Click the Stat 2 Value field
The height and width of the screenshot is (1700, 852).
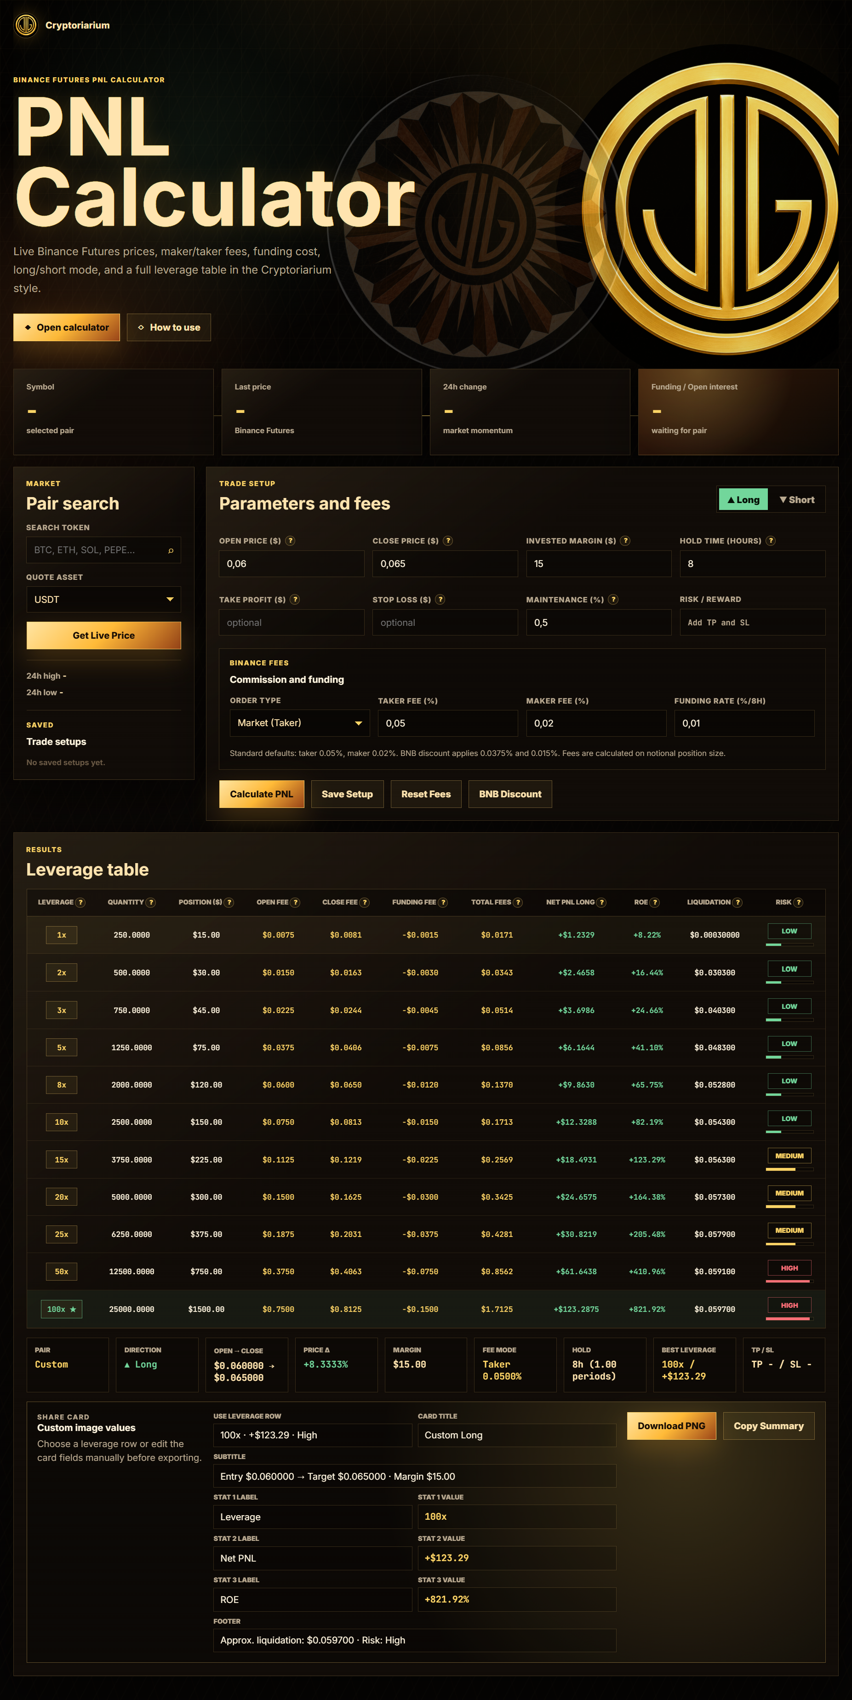point(517,1558)
